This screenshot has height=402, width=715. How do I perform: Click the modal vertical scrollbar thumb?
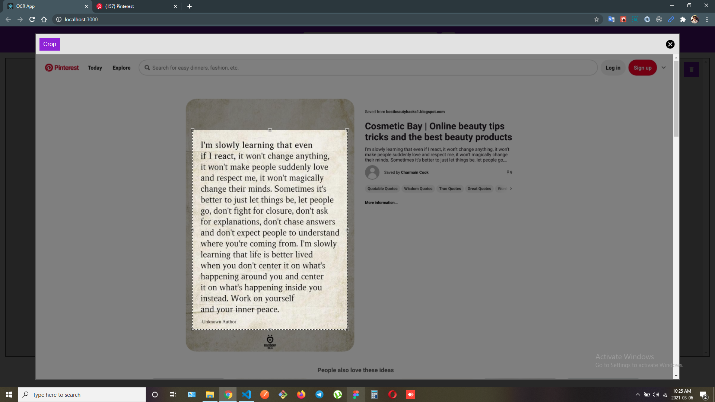point(676,99)
